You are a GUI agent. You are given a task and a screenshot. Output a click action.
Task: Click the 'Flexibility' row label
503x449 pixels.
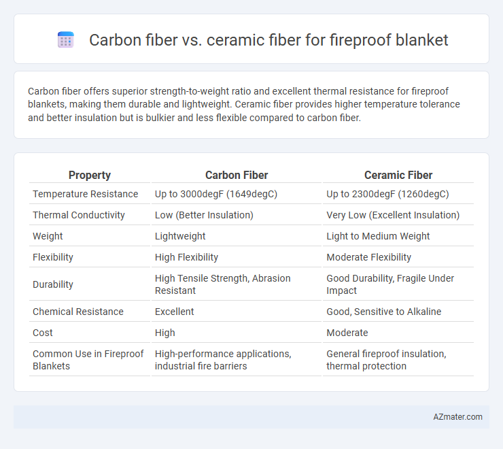pyautogui.click(x=53, y=257)
